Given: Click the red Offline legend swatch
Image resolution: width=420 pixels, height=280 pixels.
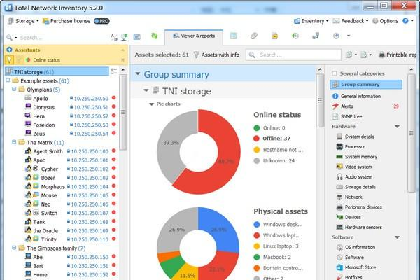Looking at the screenshot, I should coord(257,139).
